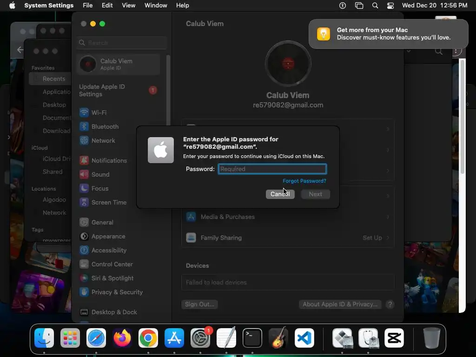The height and width of the screenshot is (357, 476).
Task: Click System Settings icon in Dock
Action: click(x=200, y=338)
